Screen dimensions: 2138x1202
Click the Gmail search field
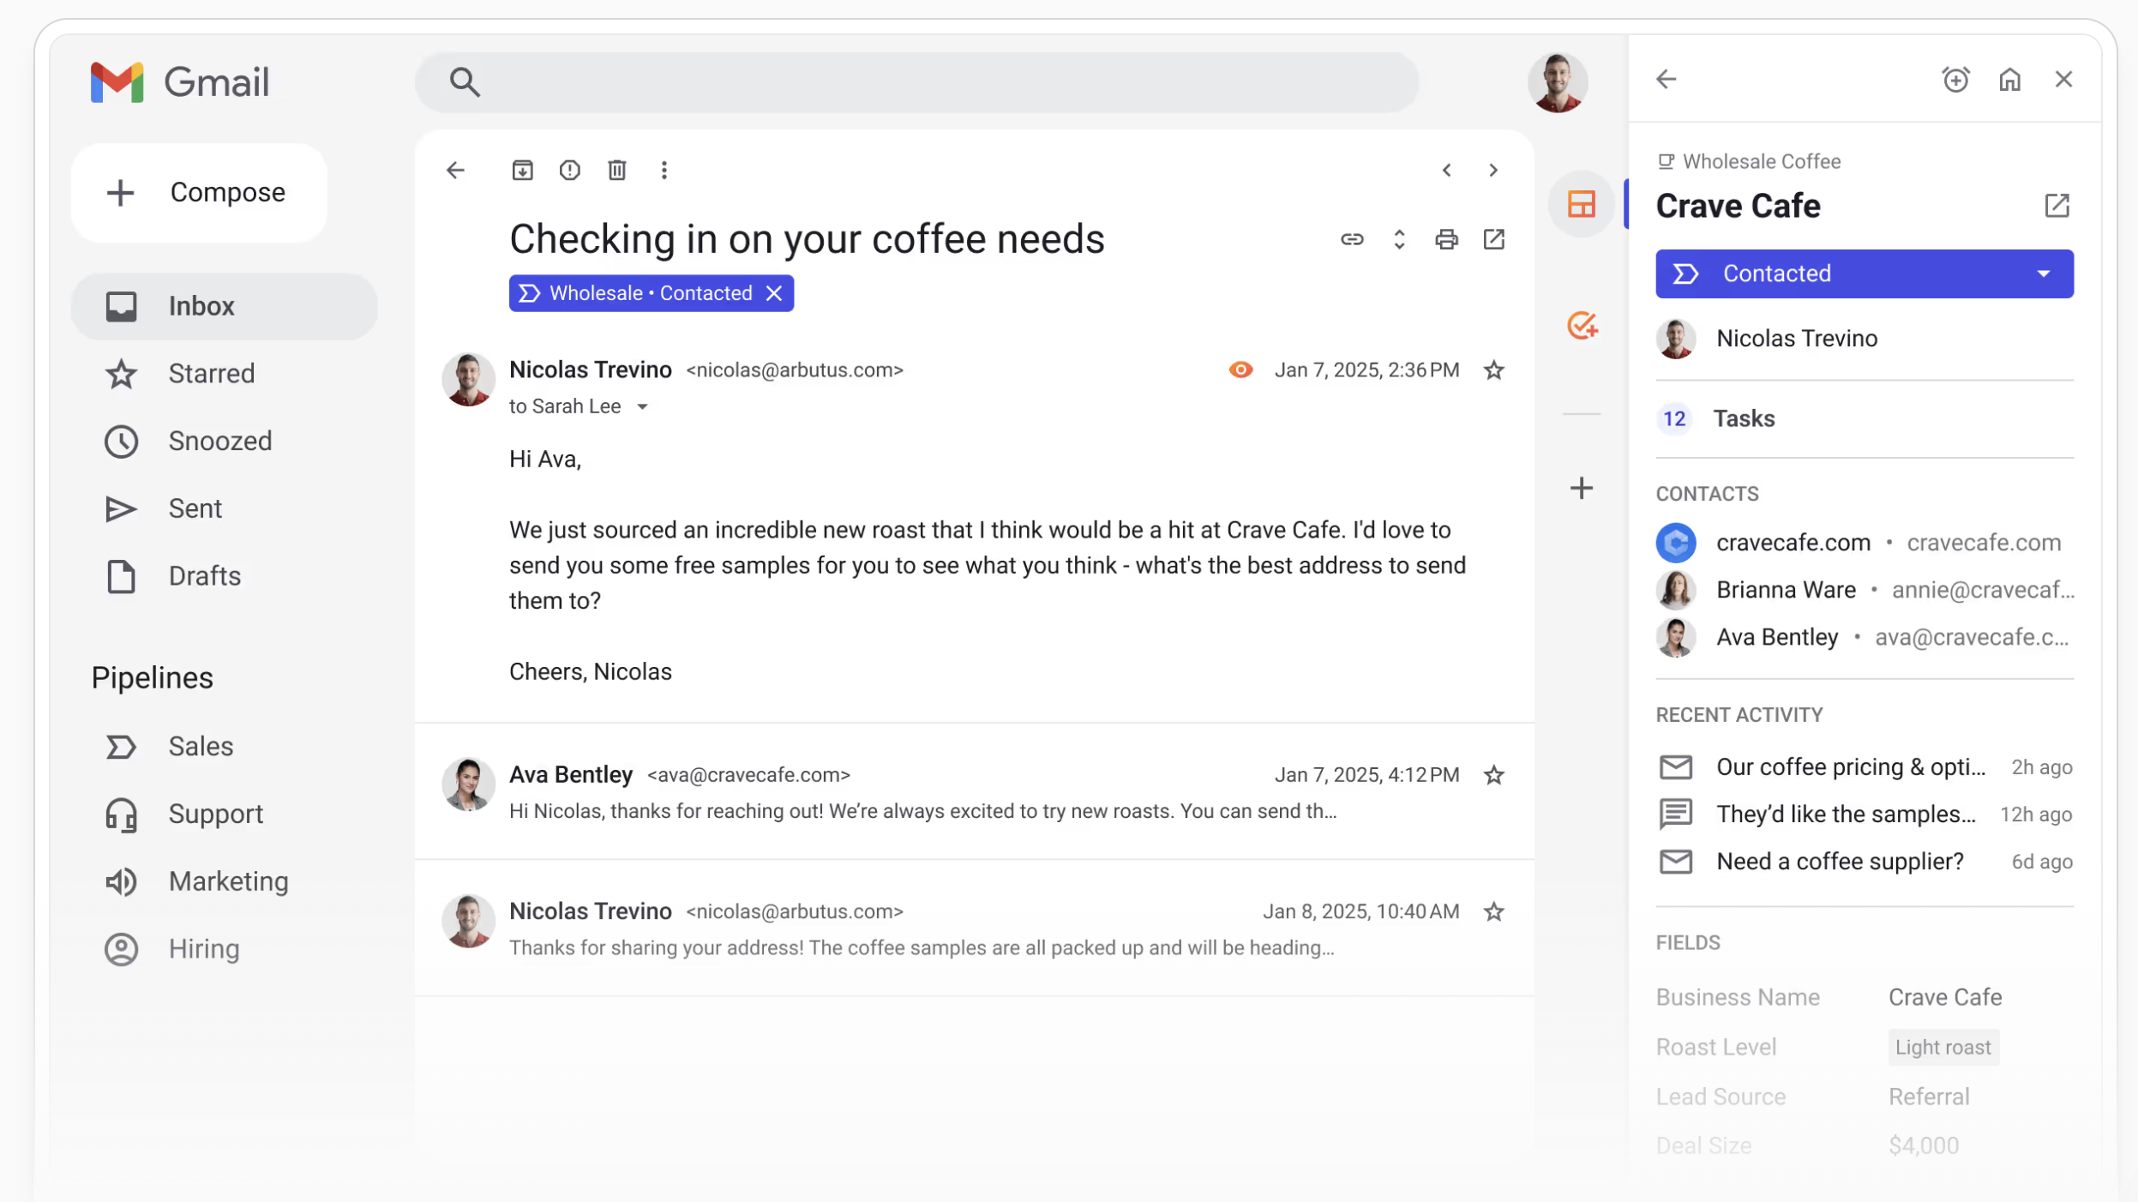tap(916, 82)
